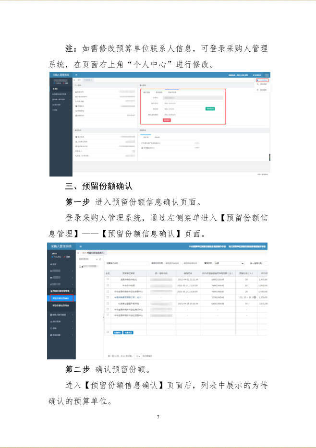This screenshot has width=316, height=448.
Task: Click the 预算单位名称 search input
Action: (x=134, y=263)
